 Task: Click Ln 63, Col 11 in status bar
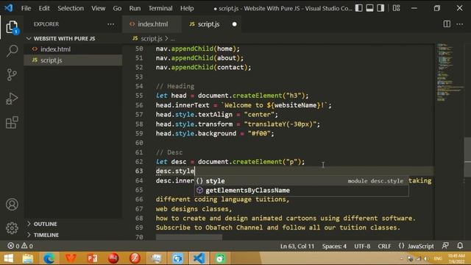tap(297, 246)
